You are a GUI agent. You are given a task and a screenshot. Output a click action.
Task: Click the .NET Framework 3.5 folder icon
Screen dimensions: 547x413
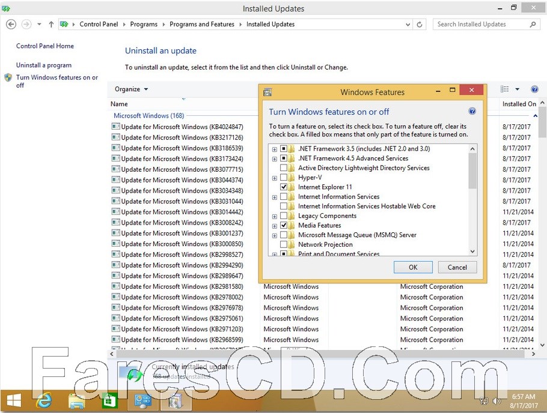292,149
